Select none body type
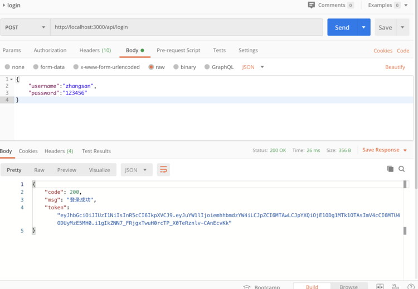Viewport: 418px width, 289px height. coord(7,67)
